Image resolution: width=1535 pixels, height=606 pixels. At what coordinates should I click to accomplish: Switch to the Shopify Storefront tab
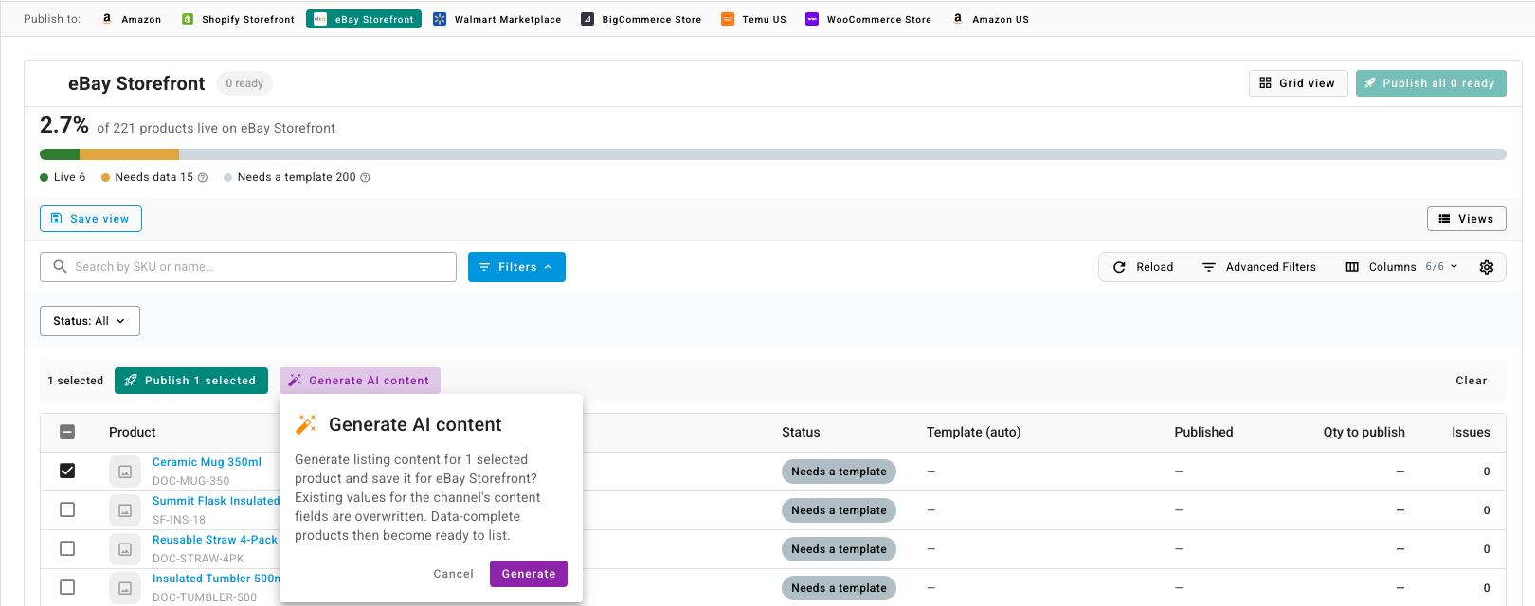[x=238, y=19]
